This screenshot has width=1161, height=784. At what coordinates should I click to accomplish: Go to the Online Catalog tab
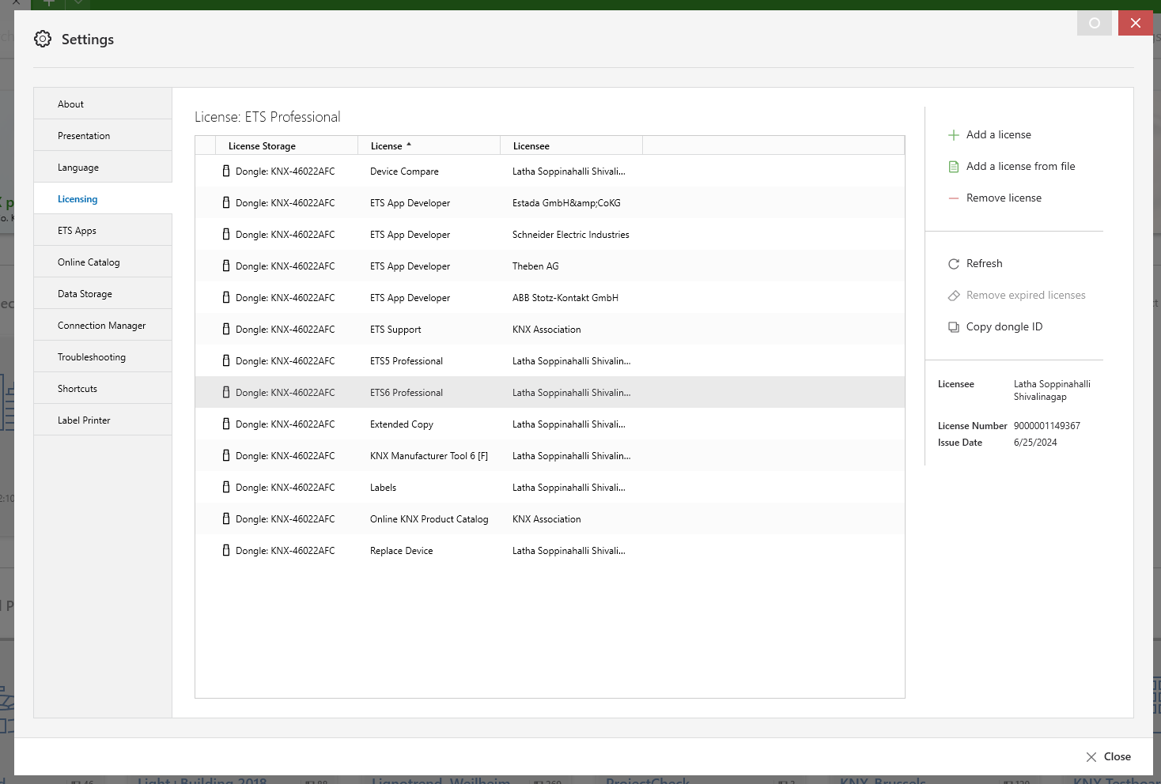coord(103,262)
